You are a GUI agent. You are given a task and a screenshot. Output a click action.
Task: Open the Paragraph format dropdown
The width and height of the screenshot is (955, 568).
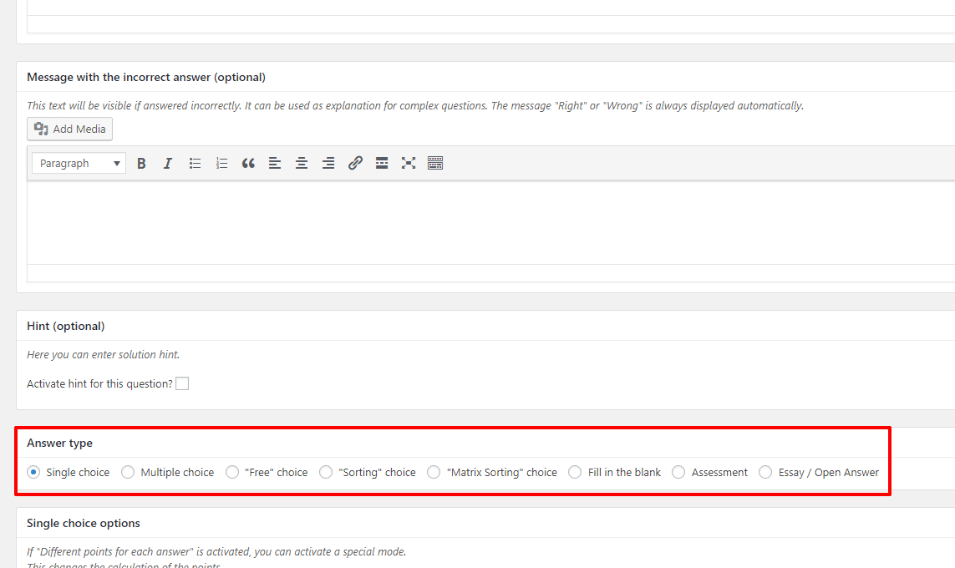(x=79, y=163)
